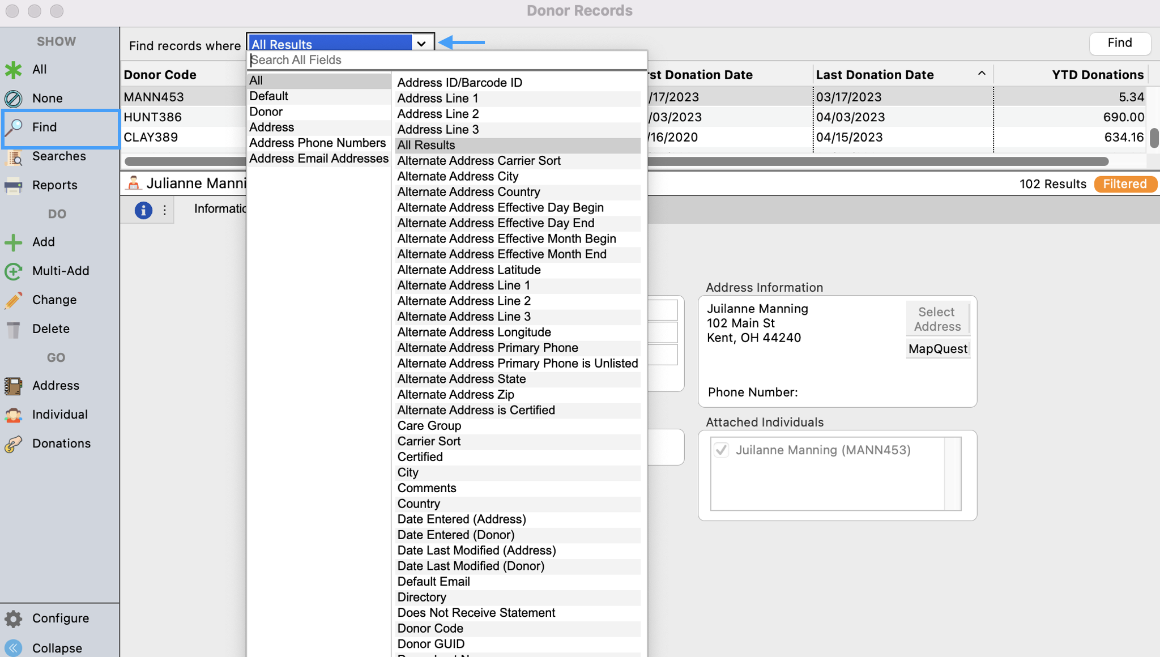Choose Address Phone Numbers category
This screenshot has height=657, width=1160.
click(x=317, y=143)
